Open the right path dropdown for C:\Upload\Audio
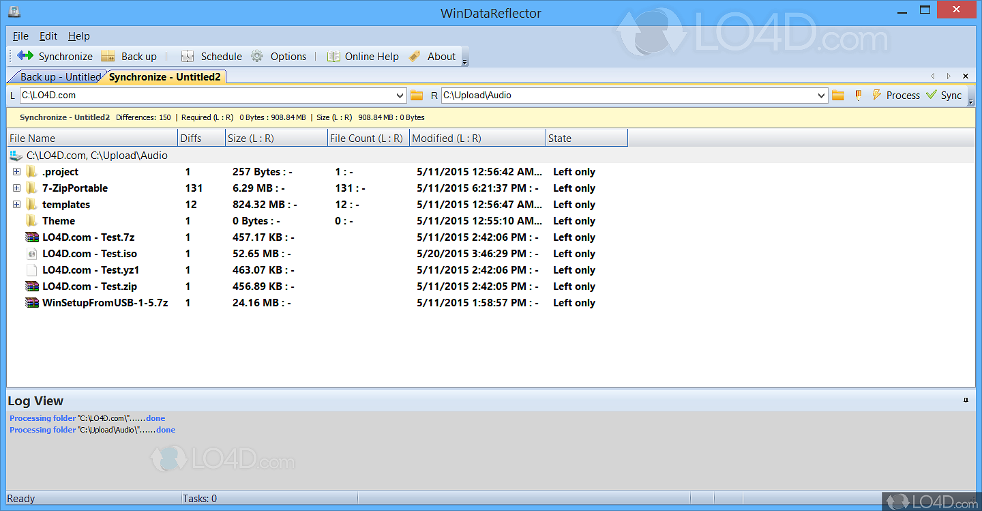The width and height of the screenshot is (982, 511). (822, 95)
